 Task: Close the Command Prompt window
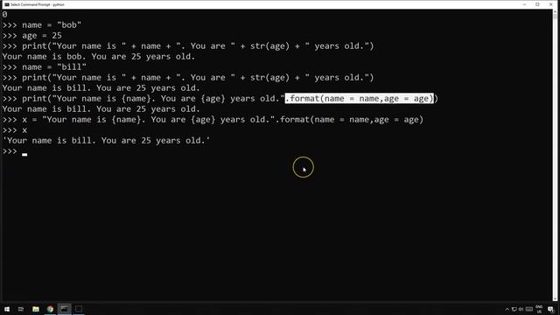pyautogui.click(x=550, y=4)
